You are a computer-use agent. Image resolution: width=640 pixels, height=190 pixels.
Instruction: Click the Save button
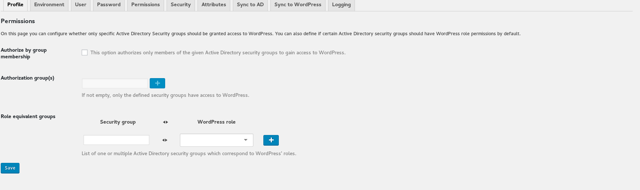[10, 168]
